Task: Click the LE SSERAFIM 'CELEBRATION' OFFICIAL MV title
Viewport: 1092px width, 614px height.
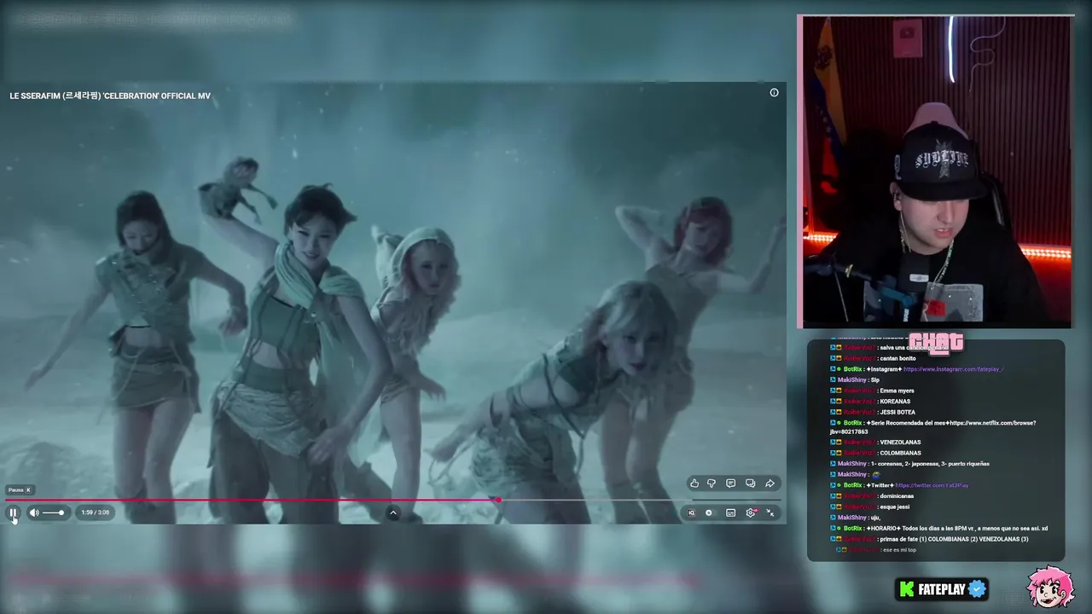Action: tap(110, 96)
